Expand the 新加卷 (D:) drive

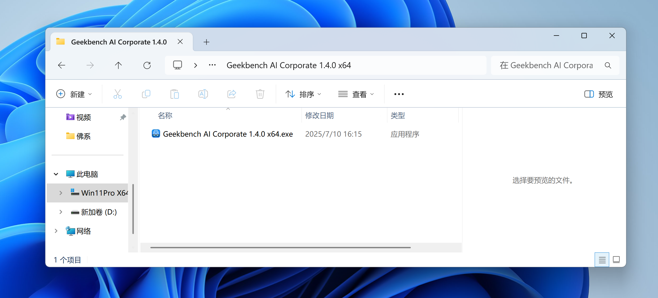point(61,212)
